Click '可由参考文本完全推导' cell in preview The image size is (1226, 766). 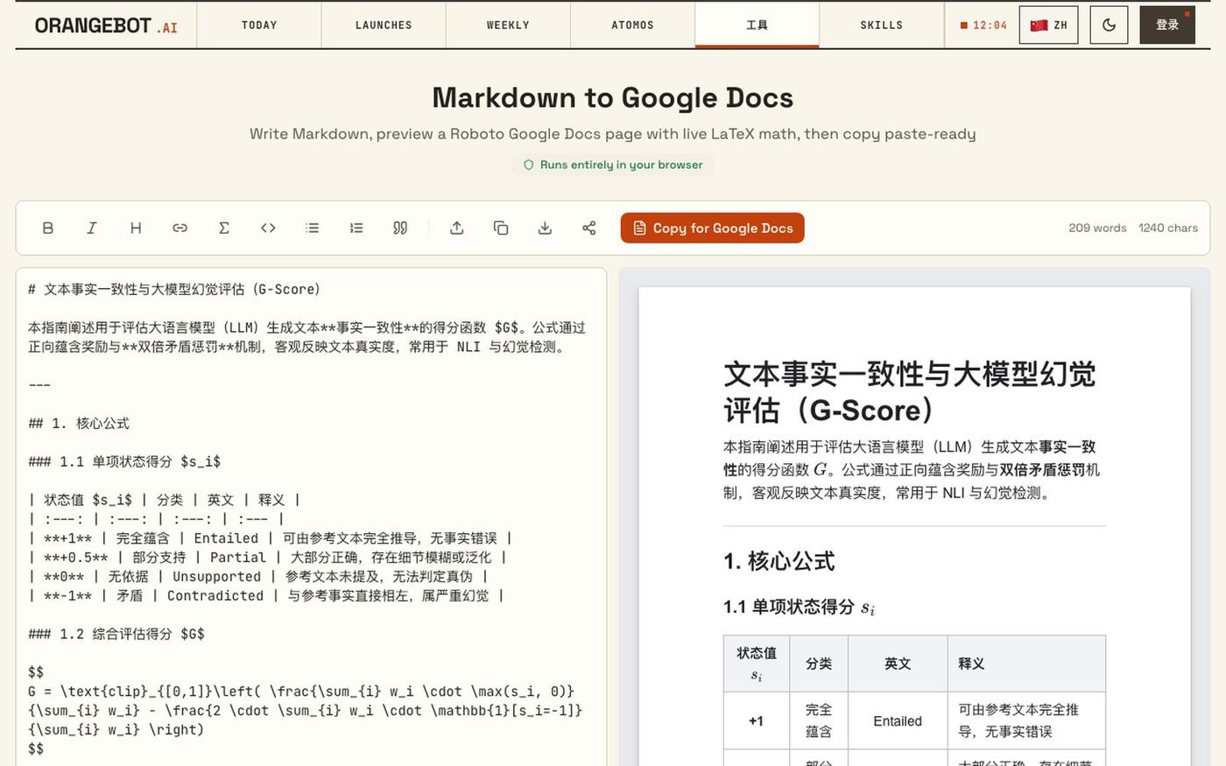(1026, 721)
